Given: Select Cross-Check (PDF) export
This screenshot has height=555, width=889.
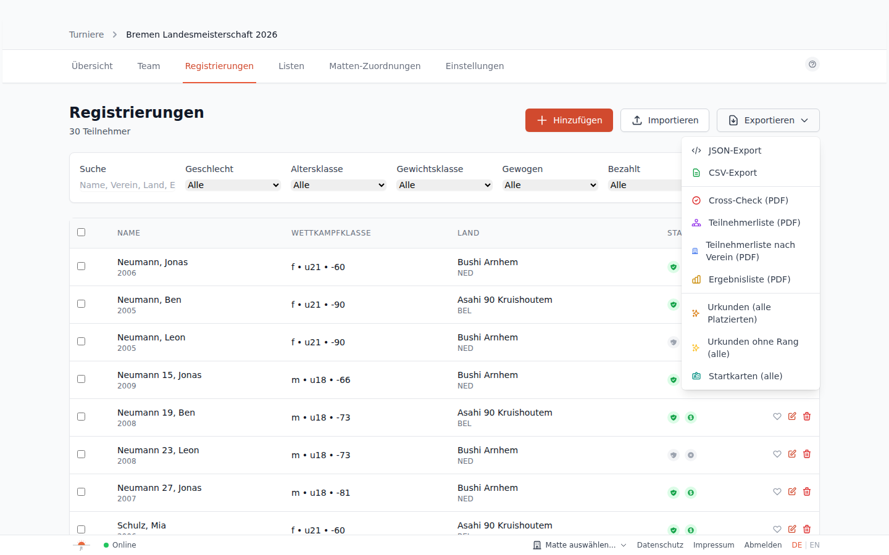Looking at the screenshot, I should pyautogui.click(x=751, y=200).
